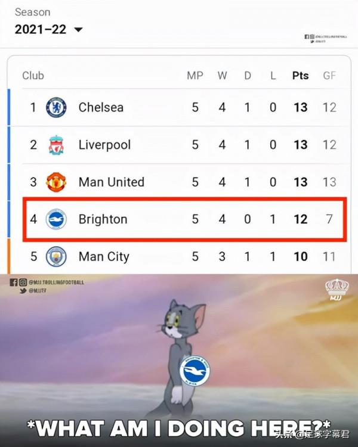Image resolution: width=358 pixels, height=447 pixels.
Task: Click the Chelsea club crest icon
Action: tap(56, 107)
